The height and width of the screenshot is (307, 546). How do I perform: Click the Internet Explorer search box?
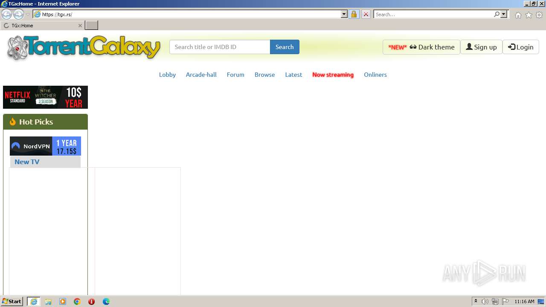pos(433,14)
